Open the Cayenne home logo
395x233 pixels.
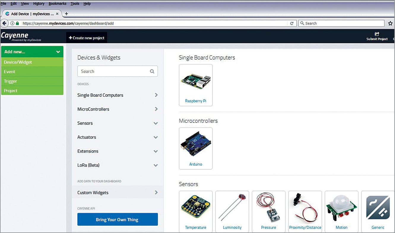[15, 36]
